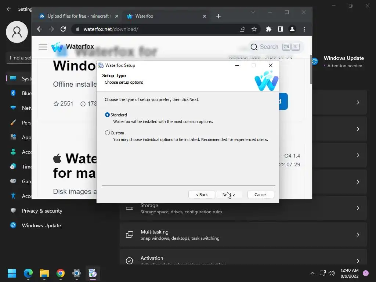Screen dimensions: 376x282
Task: Open the Windows Start menu
Action: [x=12, y=273]
